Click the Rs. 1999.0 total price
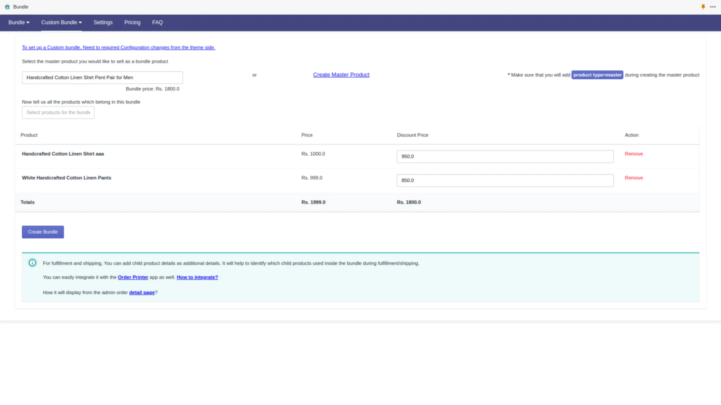721x405 pixels. pyautogui.click(x=313, y=202)
